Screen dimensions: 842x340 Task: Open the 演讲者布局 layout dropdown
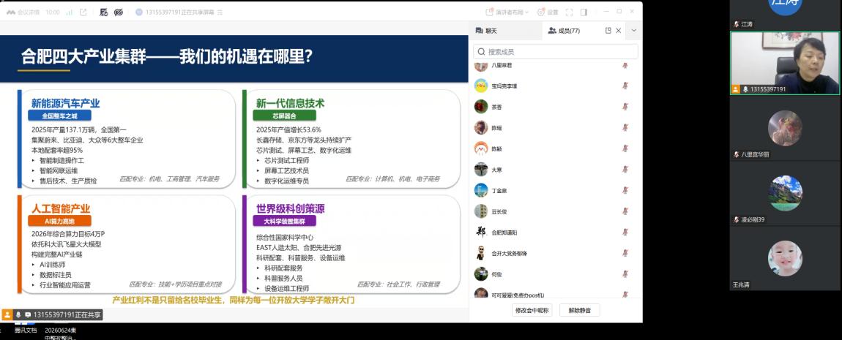(507, 12)
